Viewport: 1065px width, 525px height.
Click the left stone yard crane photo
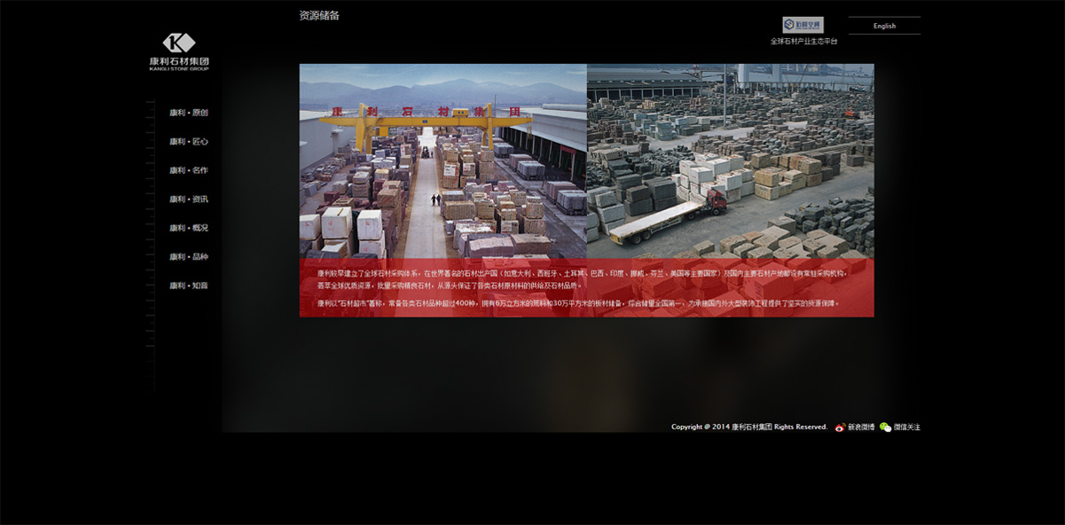[x=442, y=161]
